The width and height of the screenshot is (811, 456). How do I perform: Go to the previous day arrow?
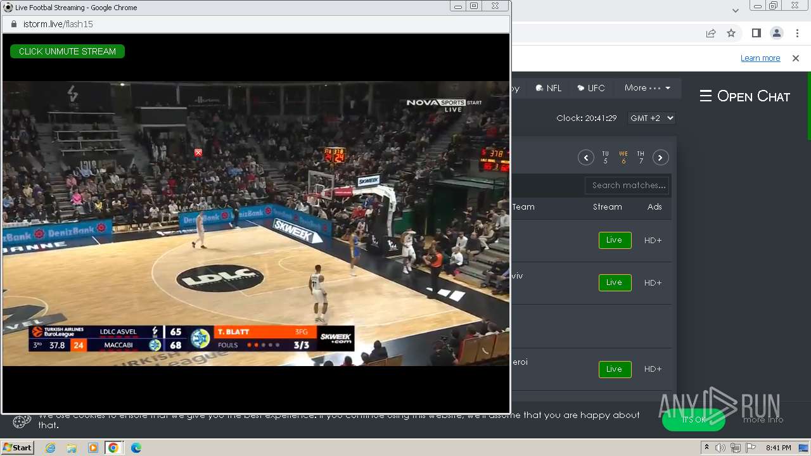pos(585,158)
